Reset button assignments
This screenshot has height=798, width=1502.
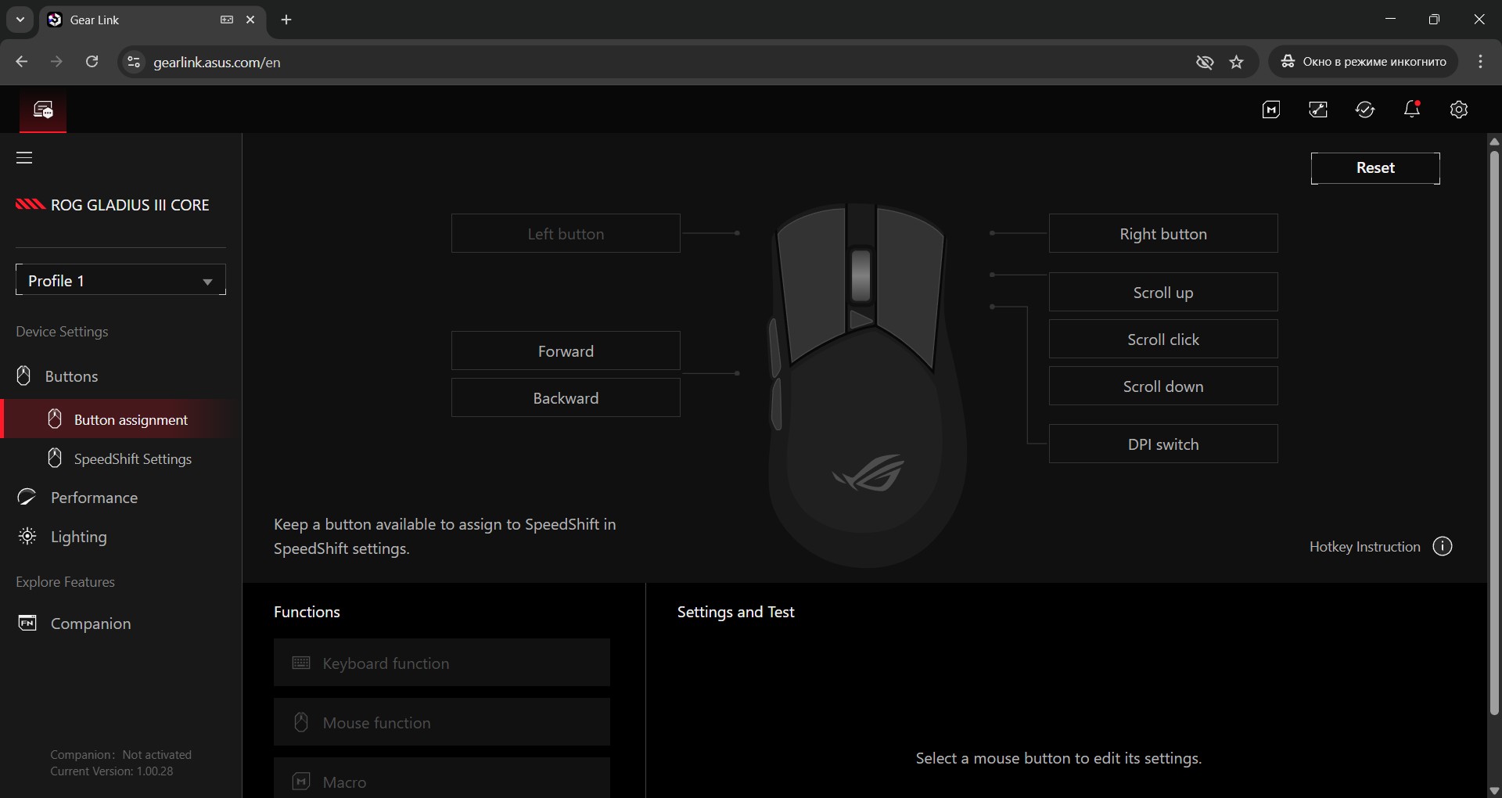click(x=1375, y=168)
